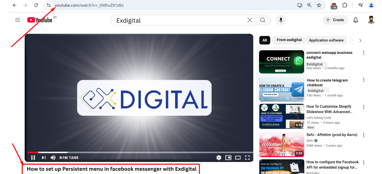Viewport: 382px width, 174px height.
Task: Open the Shopify Slideshow video thumbnail
Action: pos(281,116)
